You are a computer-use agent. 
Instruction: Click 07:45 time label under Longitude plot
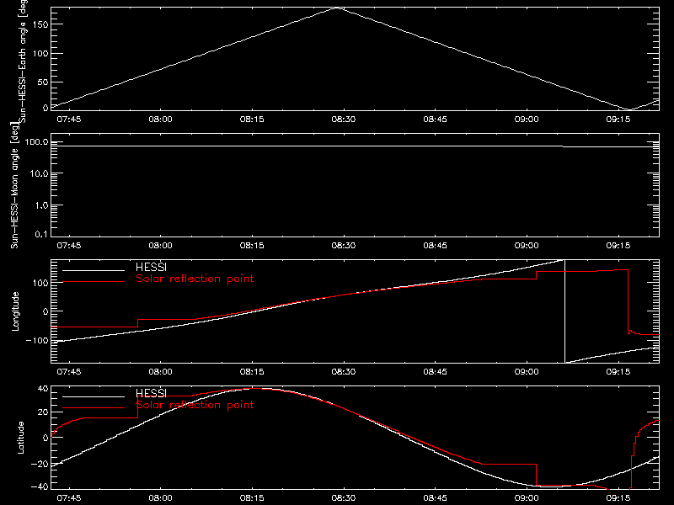[x=69, y=371]
